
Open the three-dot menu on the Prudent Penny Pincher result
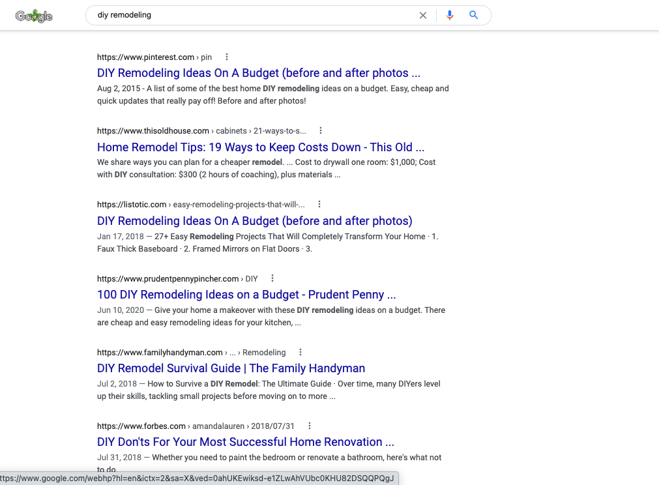[x=272, y=278]
